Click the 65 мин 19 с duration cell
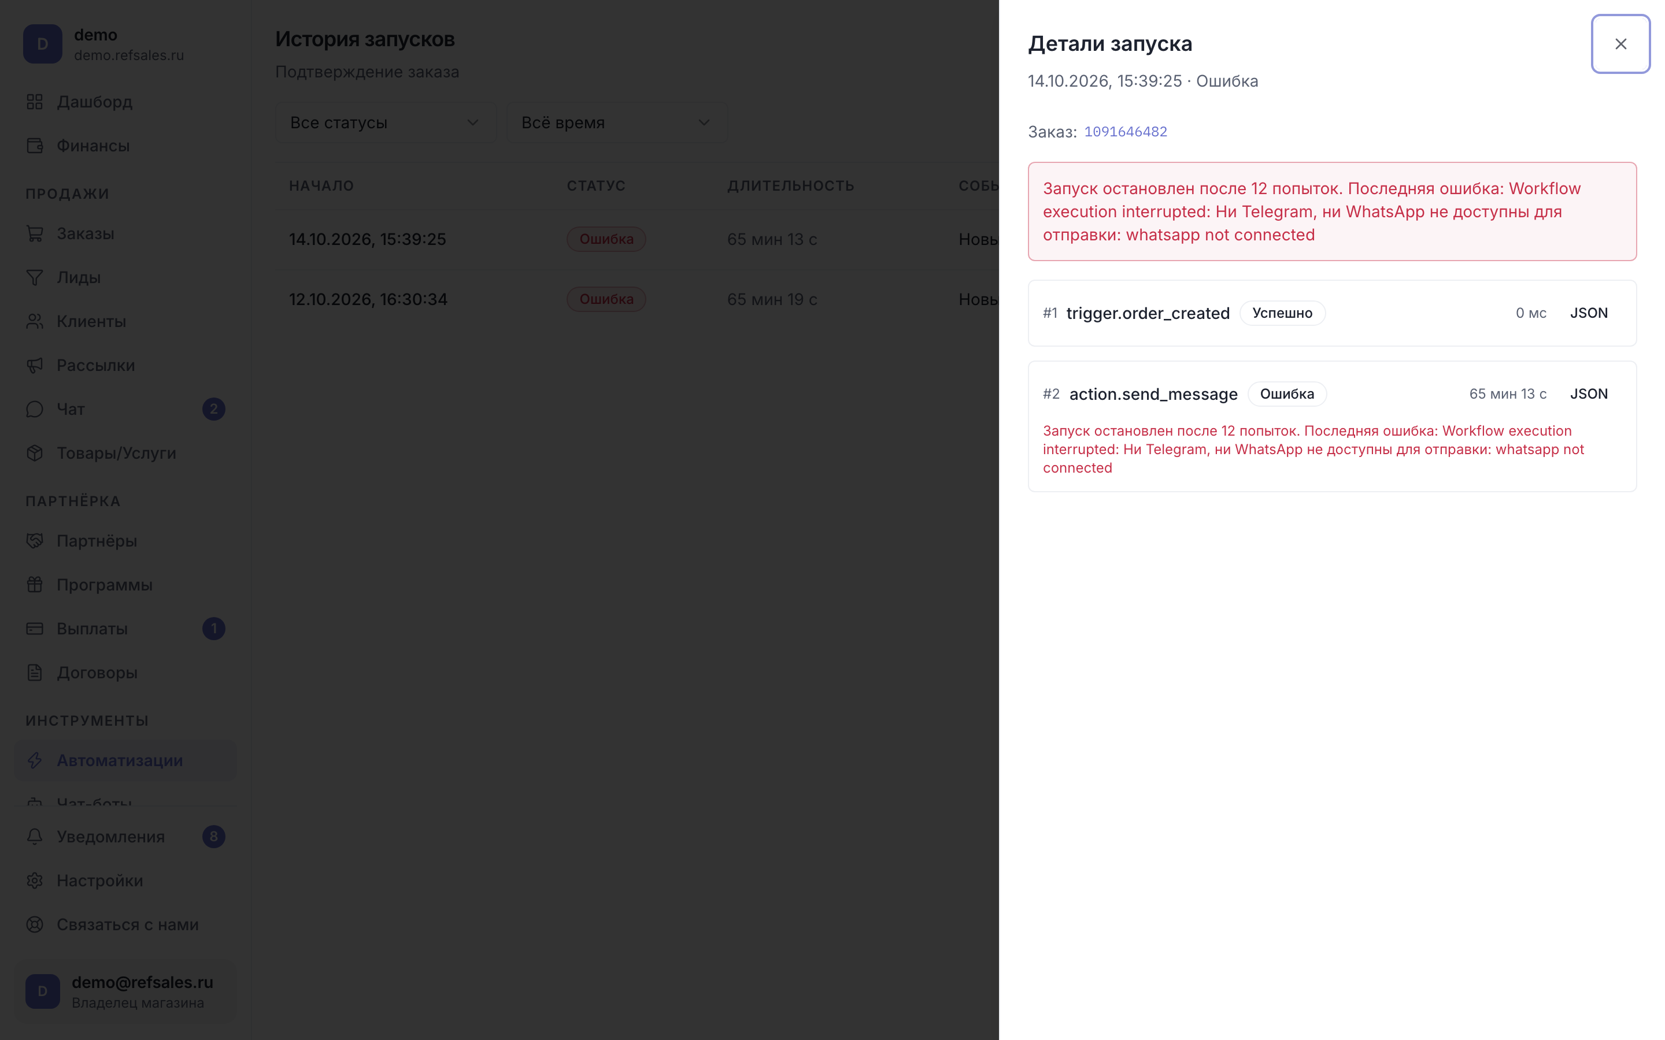The image size is (1665, 1040). [x=772, y=299]
